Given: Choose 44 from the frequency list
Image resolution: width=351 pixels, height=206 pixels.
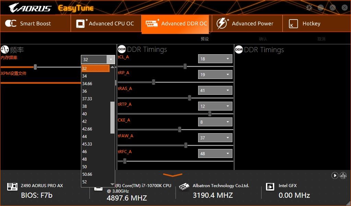Looking at the screenshot, I should coord(96,137).
